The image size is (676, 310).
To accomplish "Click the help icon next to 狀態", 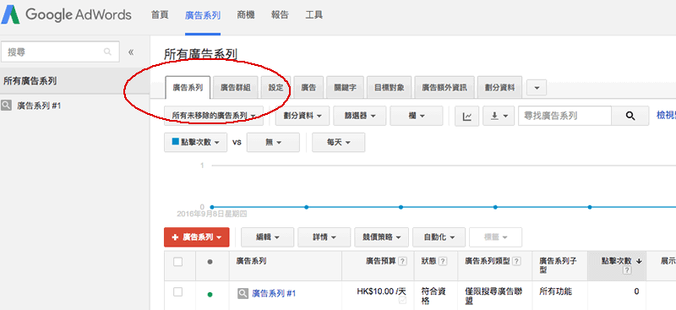I will click(442, 261).
